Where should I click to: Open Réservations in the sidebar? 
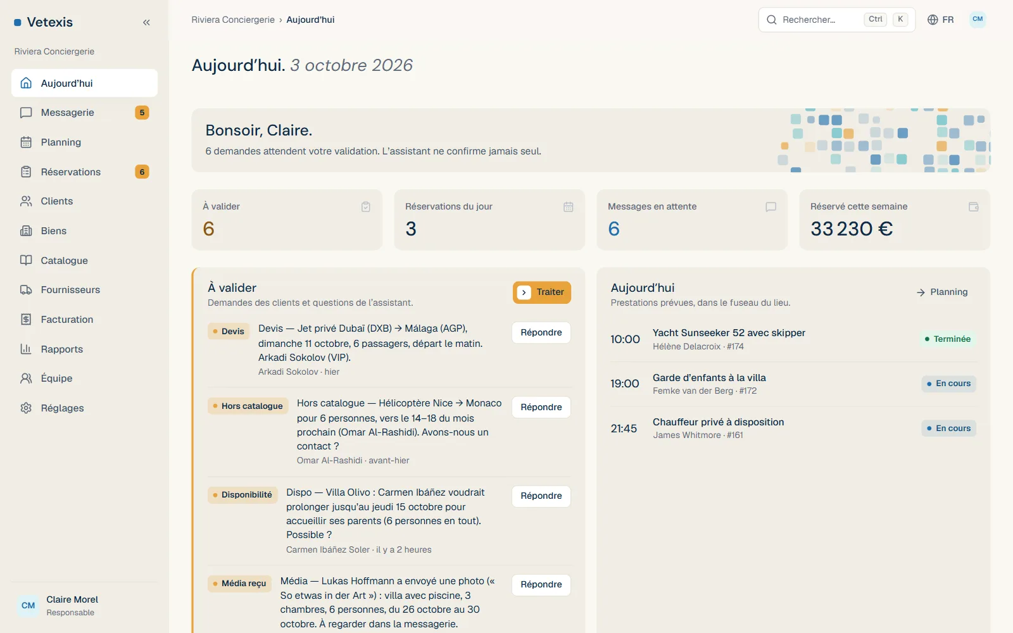click(x=84, y=172)
